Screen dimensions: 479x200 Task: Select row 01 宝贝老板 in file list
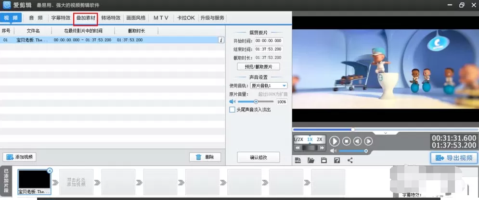pos(113,40)
